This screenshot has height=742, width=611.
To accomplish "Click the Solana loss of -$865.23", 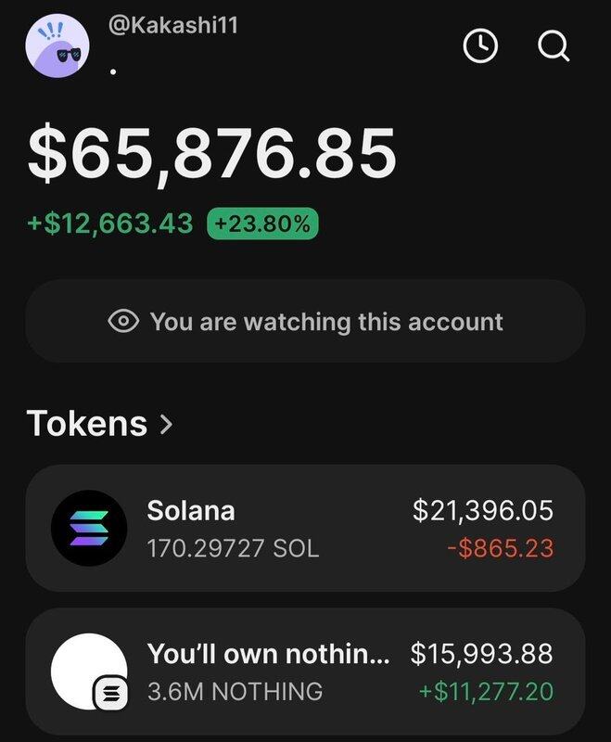I will pos(500,548).
